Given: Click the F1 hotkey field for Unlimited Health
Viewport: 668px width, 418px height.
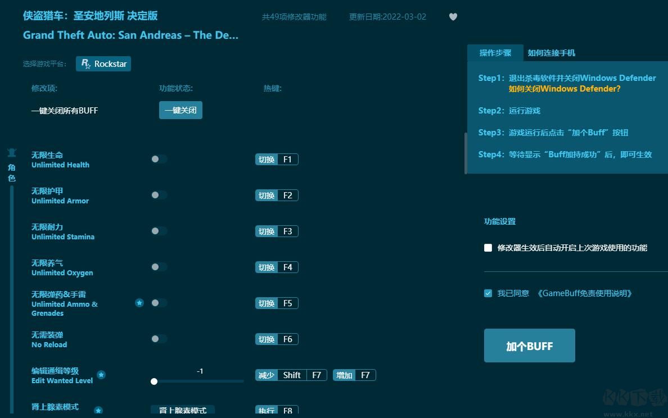Looking at the screenshot, I should (287, 160).
